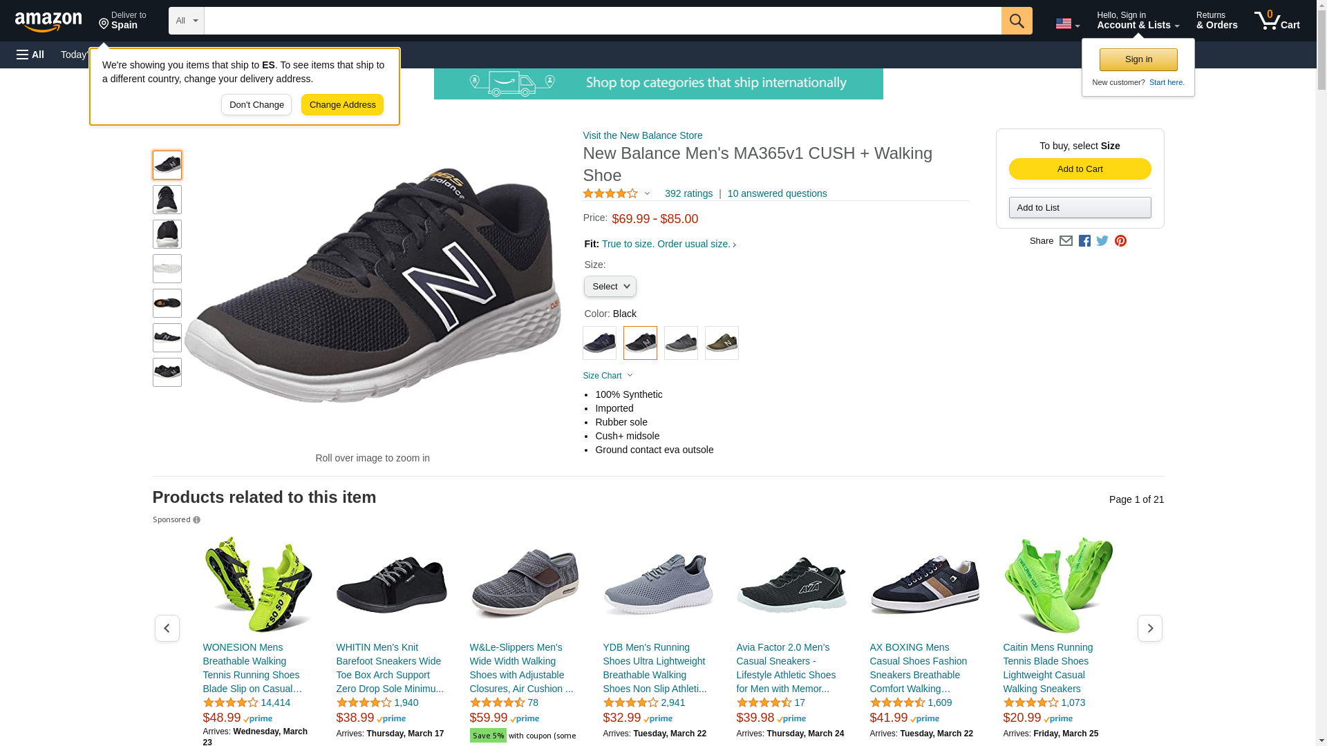Click inside the search input field

click(601, 21)
